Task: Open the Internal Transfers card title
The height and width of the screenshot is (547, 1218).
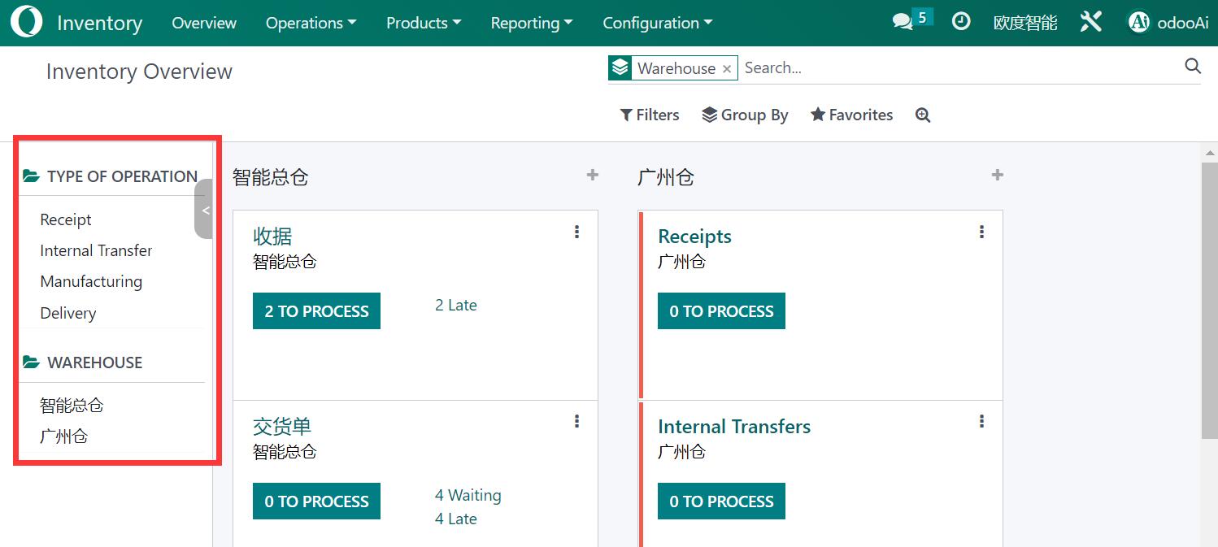Action: (x=734, y=427)
